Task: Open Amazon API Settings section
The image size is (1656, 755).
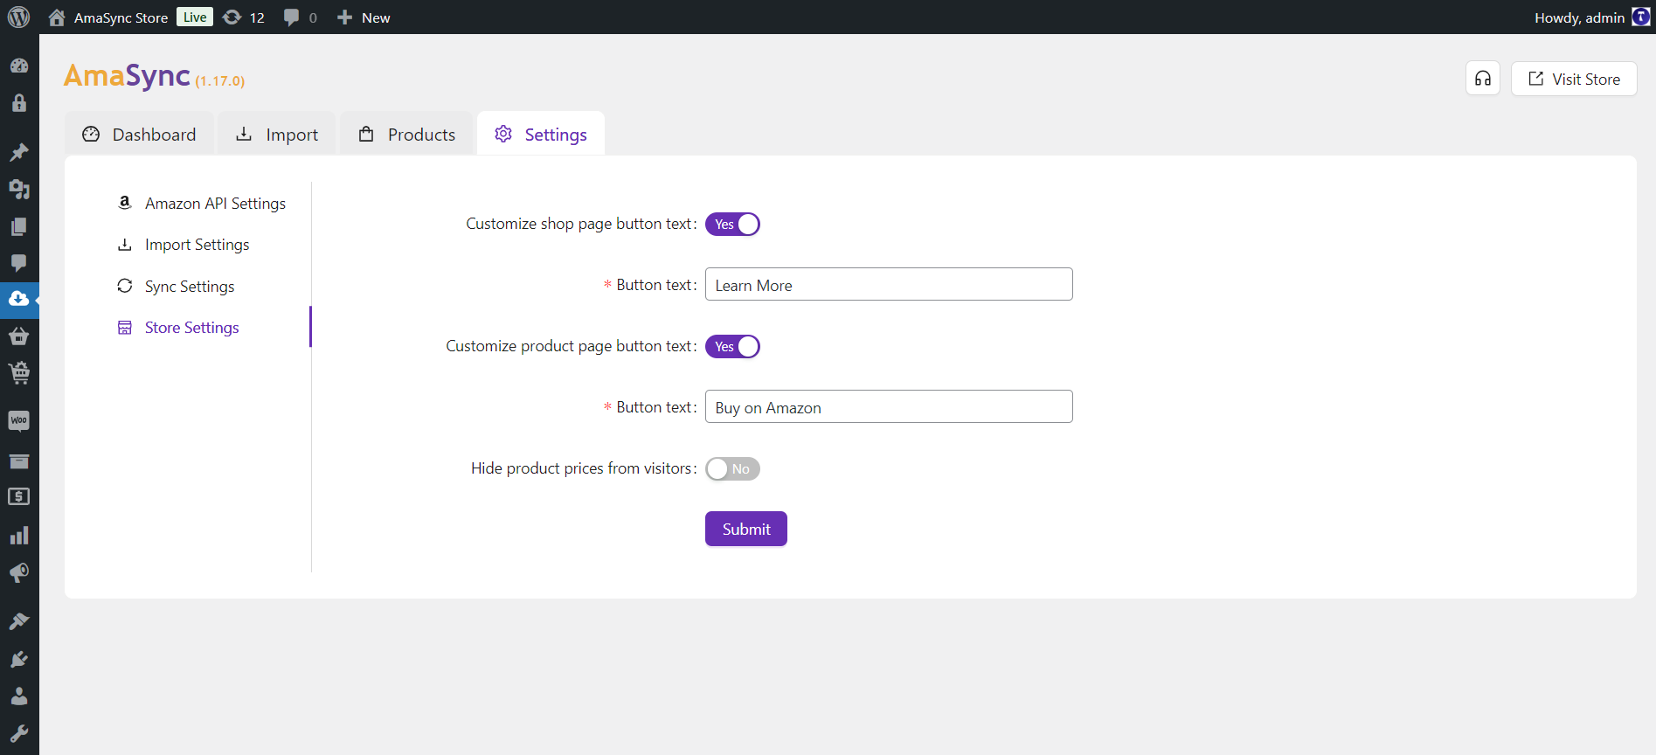Action: 202,204
